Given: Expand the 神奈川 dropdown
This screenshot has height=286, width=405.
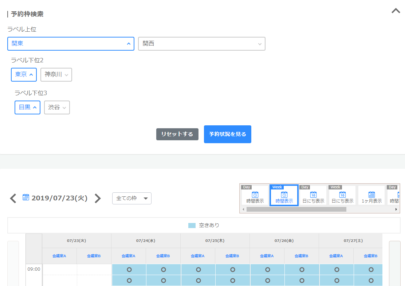Looking at the screenshot, I should pyautogui.click(x=56, y=75).
